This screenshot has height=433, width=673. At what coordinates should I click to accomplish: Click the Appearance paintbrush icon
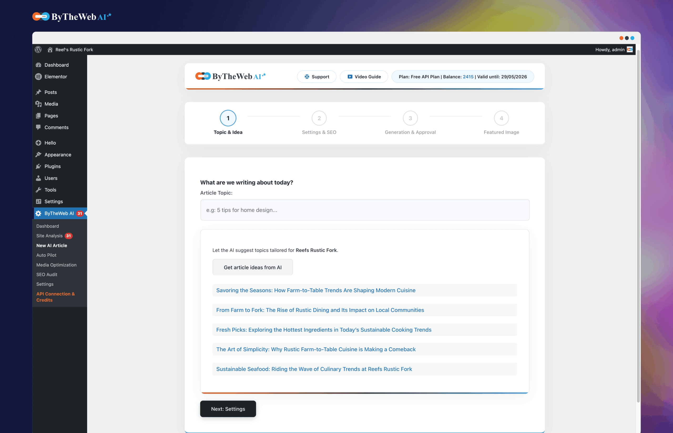point(38,155)
